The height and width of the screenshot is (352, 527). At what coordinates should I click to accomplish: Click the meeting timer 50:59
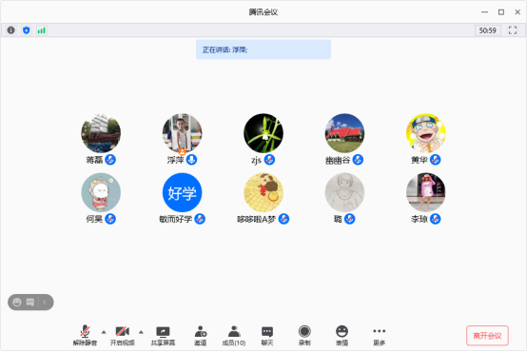point(487,30)
